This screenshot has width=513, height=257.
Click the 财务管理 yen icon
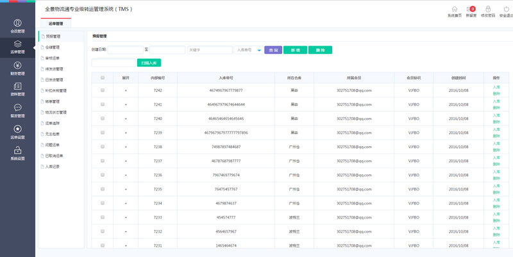point(17,66)
